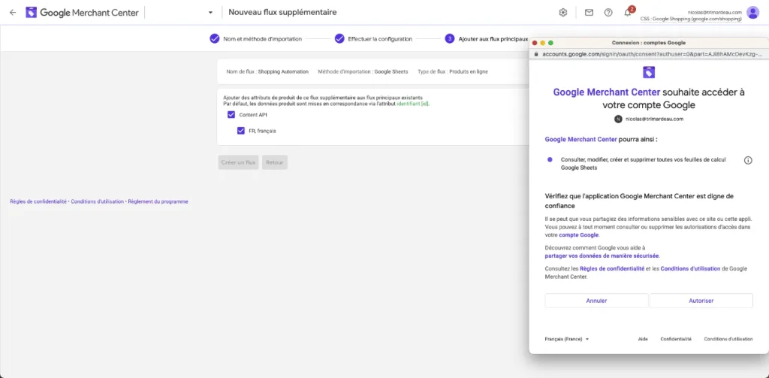This screenshot has width=769, height=378.
Task: Click the Google Merchant Center link above pourra ainsi
Action: pyautogui.click(x=581, y=140)
